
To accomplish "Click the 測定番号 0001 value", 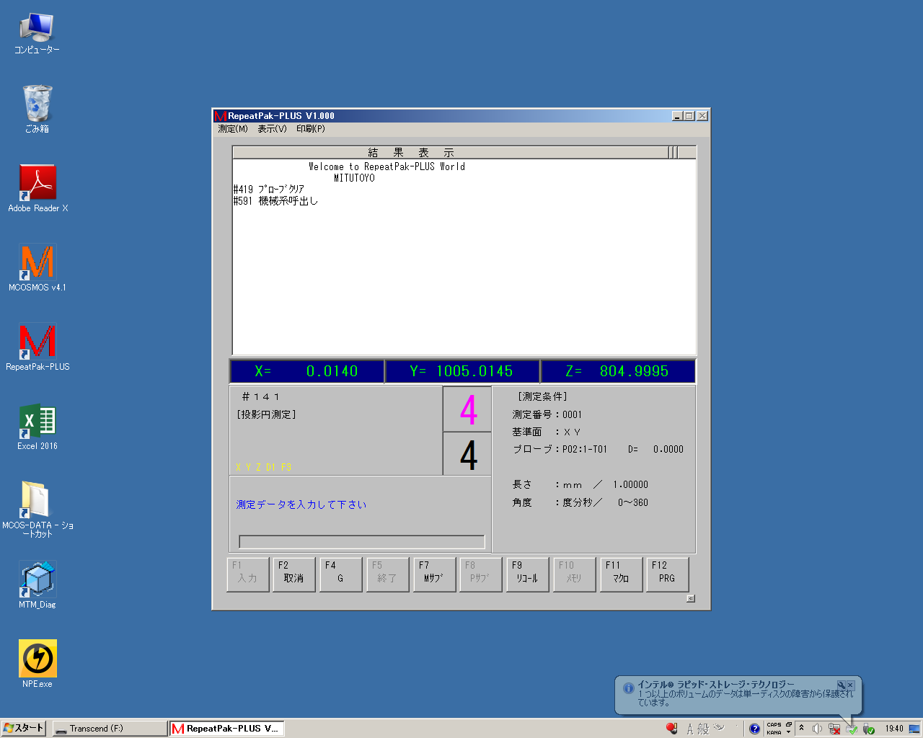I will pos(572,414).
